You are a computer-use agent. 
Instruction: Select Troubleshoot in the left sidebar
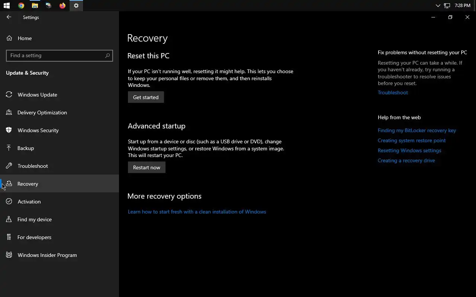tap(59, 166)
